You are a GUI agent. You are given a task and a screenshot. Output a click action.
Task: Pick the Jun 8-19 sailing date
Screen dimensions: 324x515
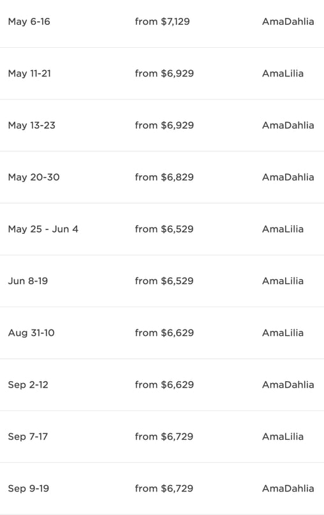point(28,281)
